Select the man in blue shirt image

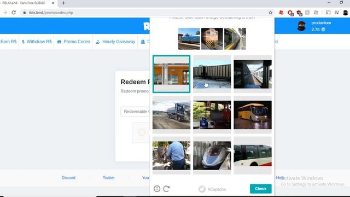pos(171,155)
